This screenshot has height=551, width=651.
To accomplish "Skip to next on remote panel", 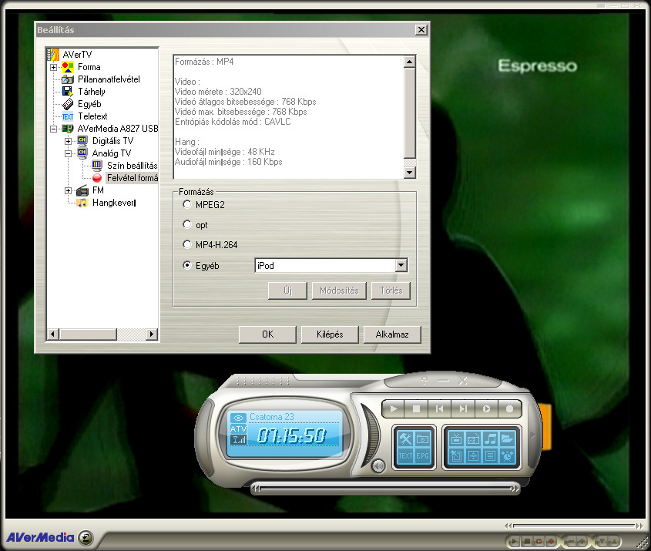I will tap(463, 409).
